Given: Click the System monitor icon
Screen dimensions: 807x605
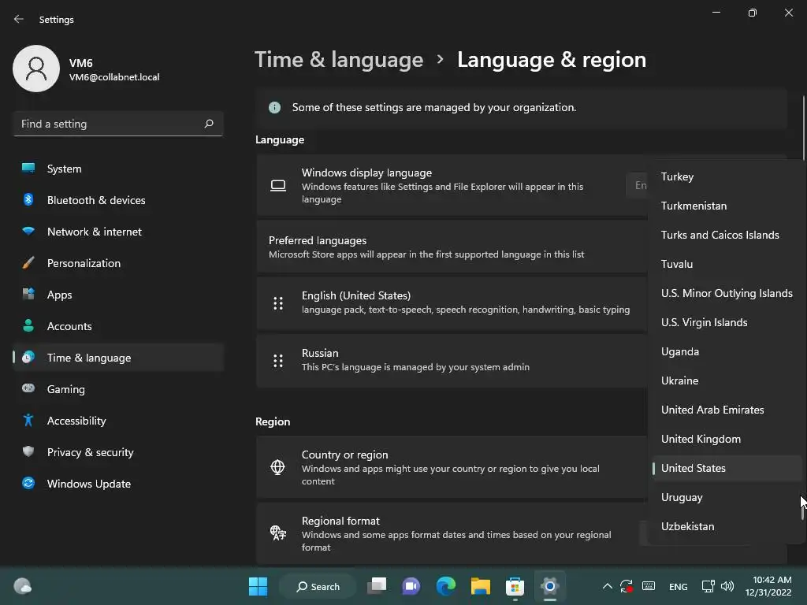Looking at the screenshot, I should [28, 168].
